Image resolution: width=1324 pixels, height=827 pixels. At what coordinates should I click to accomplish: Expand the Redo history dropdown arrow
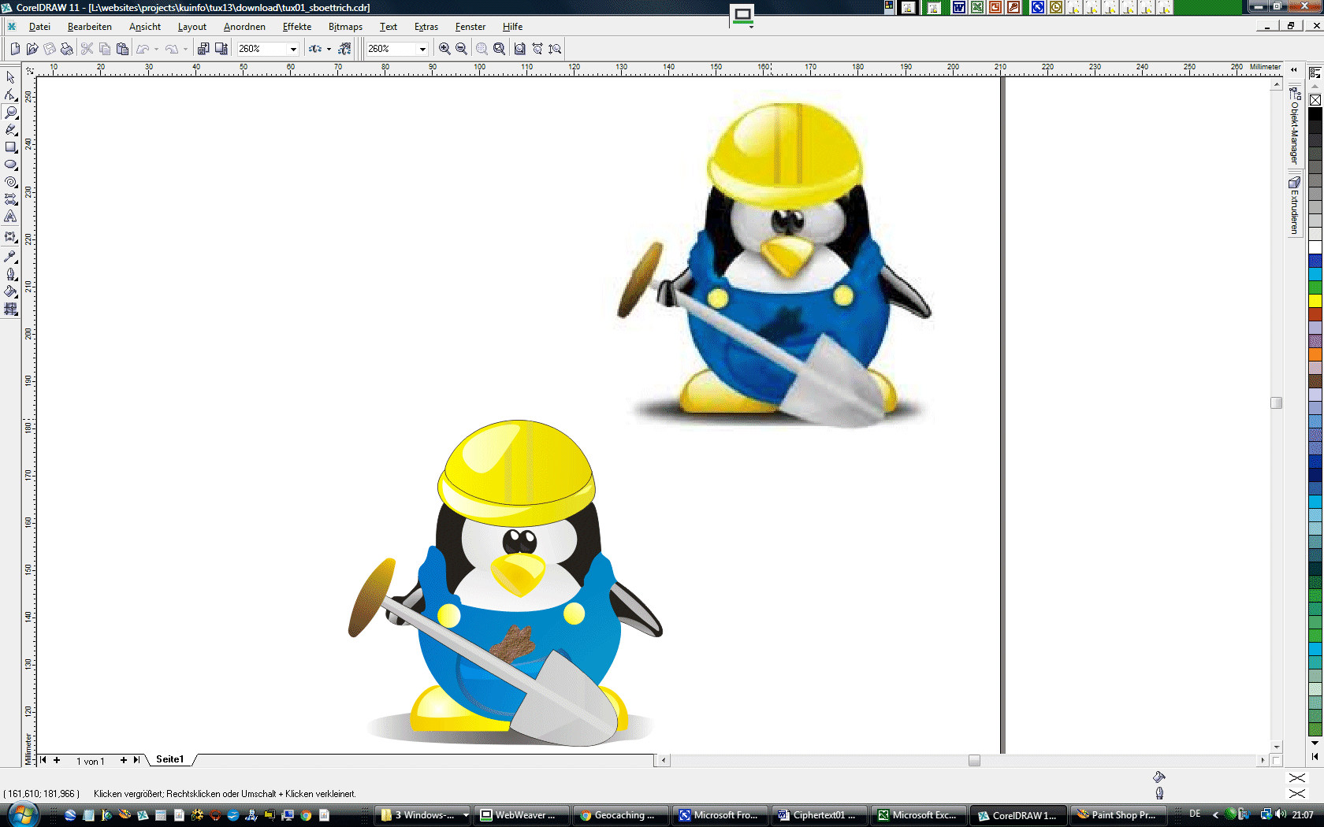tap(185, 49)
